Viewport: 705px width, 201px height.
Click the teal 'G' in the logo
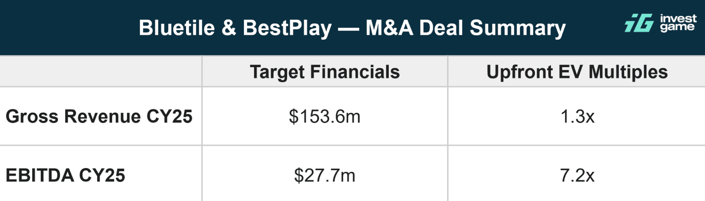pyautogui.click(x=645, y=23)
